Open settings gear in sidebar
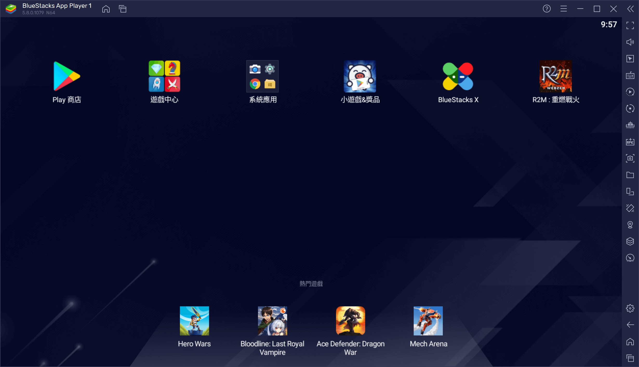 coord(630,308)
